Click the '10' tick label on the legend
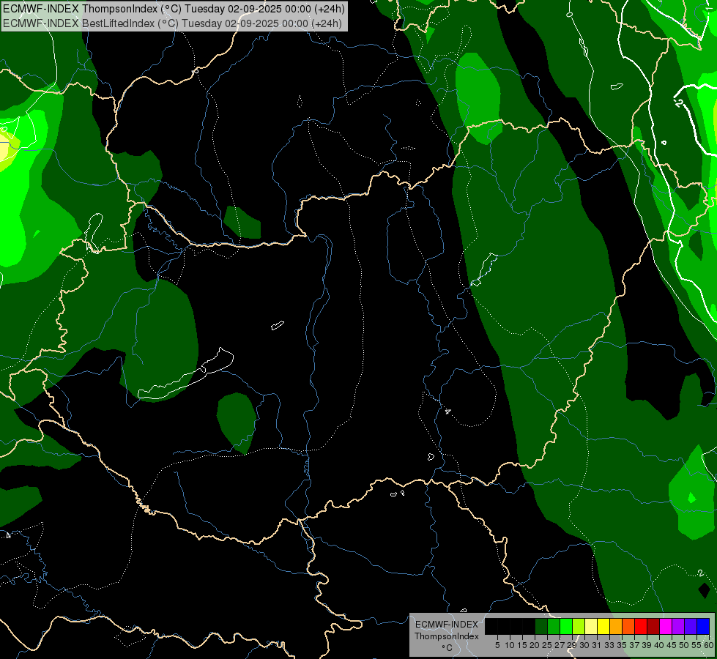The height and width of the screenshot is (659, 717). point(510,645)
